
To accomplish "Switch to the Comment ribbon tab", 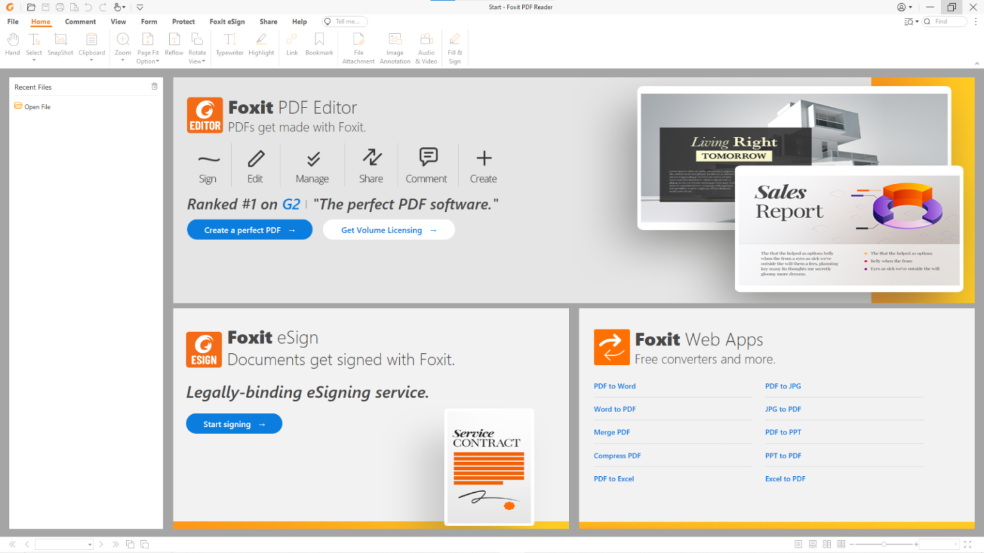I will [80, 21].
